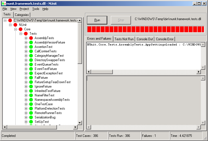Click the green status icon beside SetUpTest

[31, 122]
